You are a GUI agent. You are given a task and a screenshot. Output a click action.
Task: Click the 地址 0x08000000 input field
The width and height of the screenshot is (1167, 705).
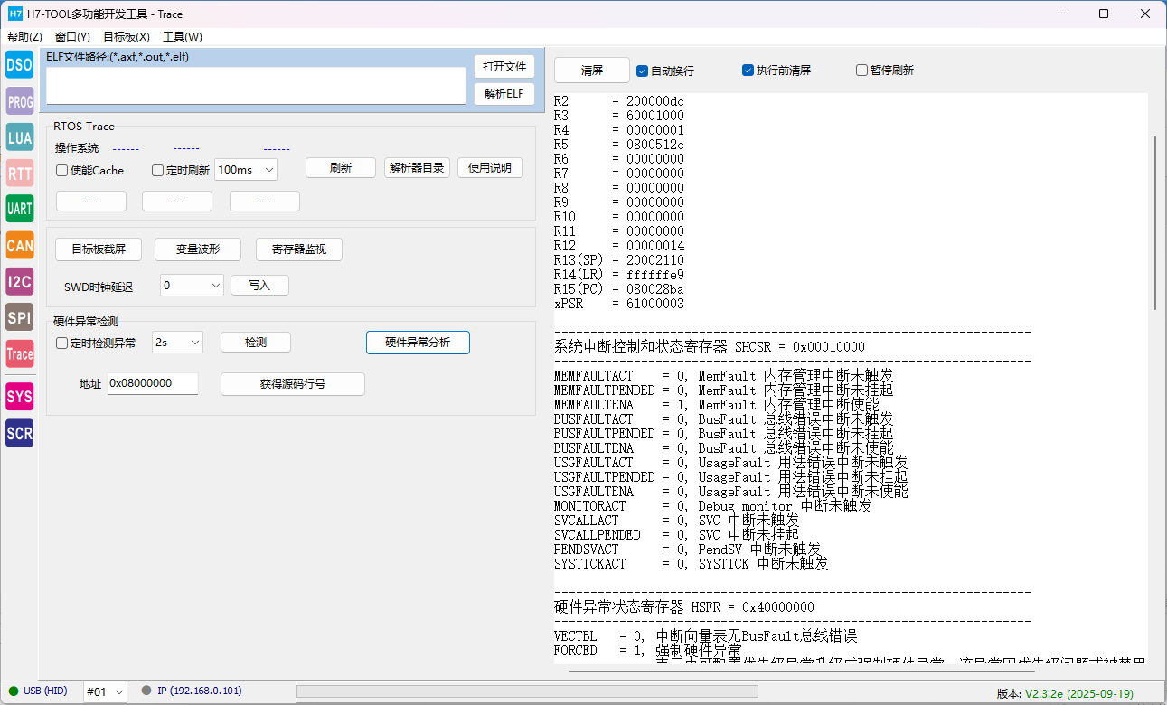(152, 383)
